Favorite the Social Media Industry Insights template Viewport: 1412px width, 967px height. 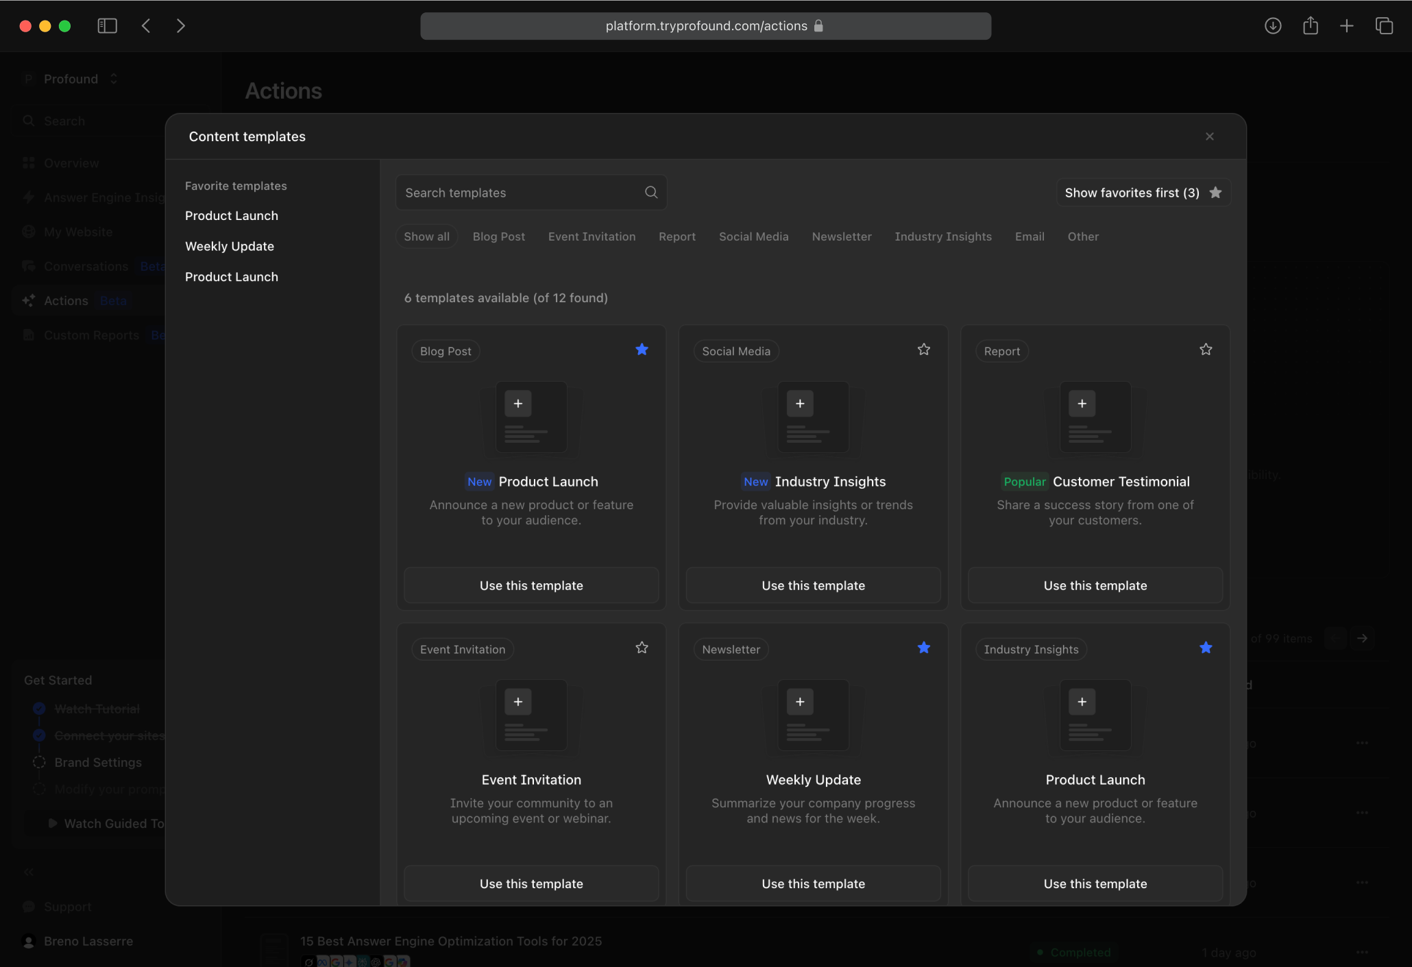(923, 350)
